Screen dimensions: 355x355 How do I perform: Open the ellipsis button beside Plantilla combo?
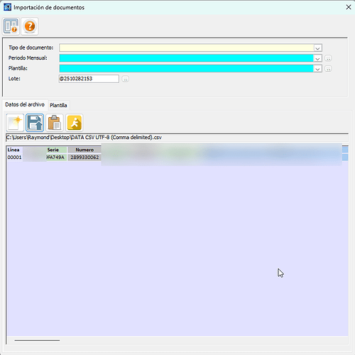[328, 69]
